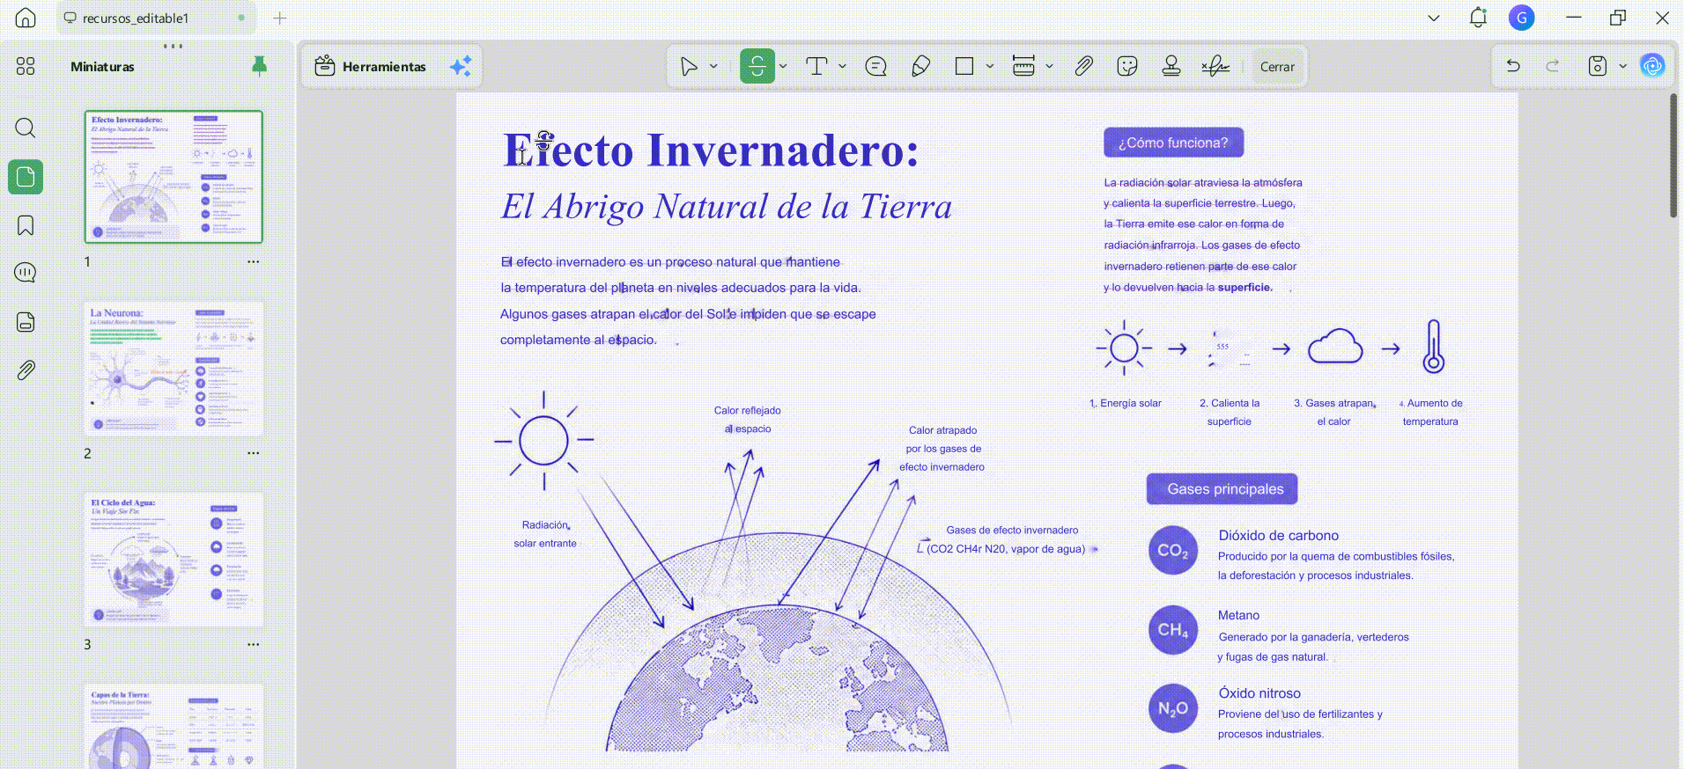Expand the Text tool options
The image size is (1684, 769).
pyautogui.click(x=843, y=66)
